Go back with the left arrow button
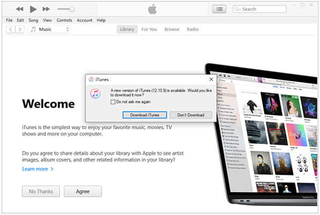The image size is (320, 215). (x=11, y=30)
